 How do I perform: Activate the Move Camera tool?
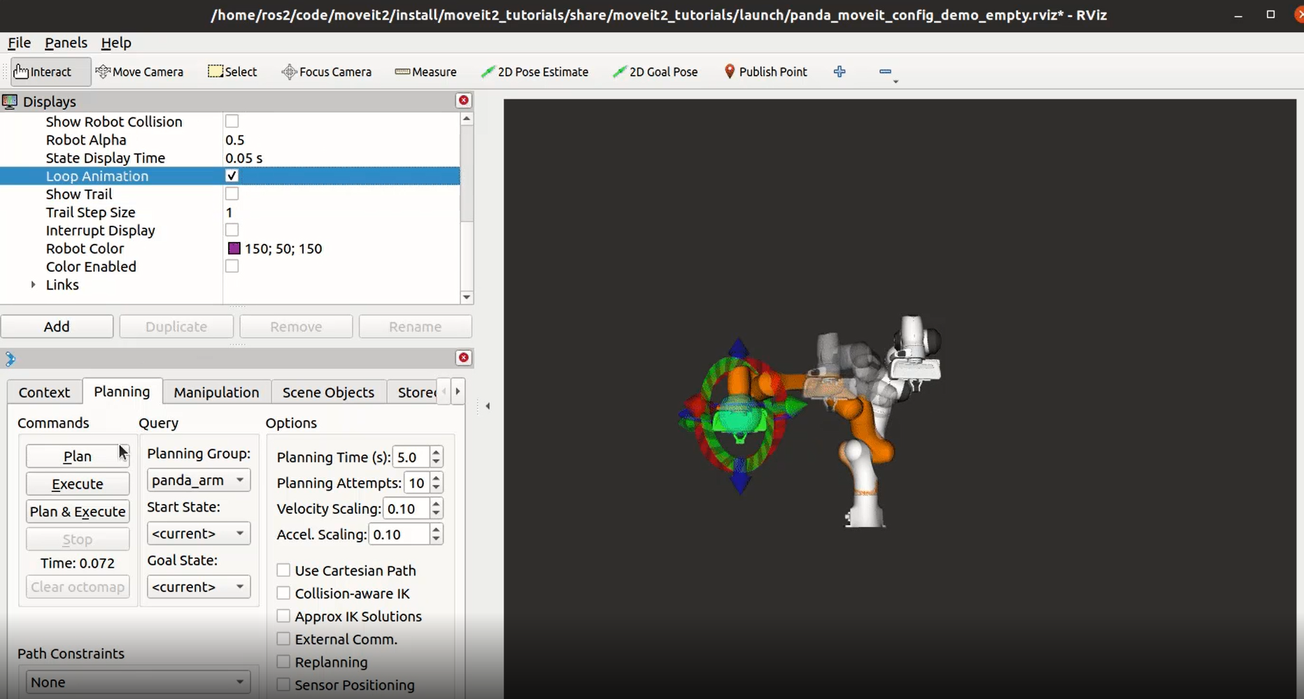[x=139, y=72]
